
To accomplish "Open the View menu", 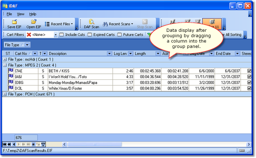I will click(21, 14).
